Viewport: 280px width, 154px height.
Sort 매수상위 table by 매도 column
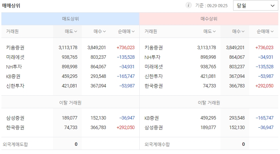[209, 31]
